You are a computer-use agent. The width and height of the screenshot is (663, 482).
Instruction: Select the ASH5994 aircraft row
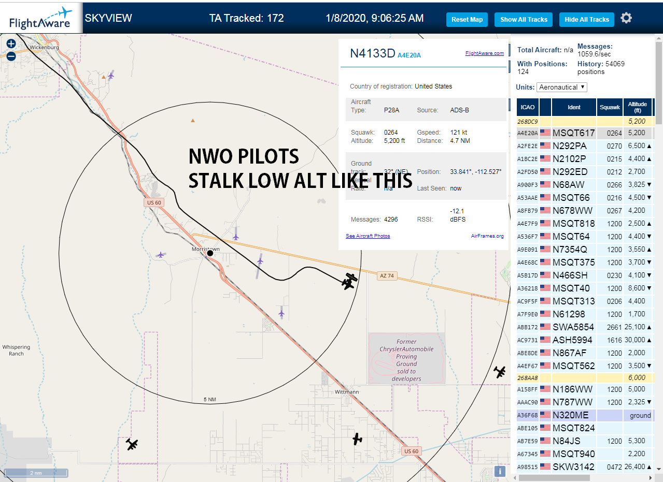coord(586,340)
